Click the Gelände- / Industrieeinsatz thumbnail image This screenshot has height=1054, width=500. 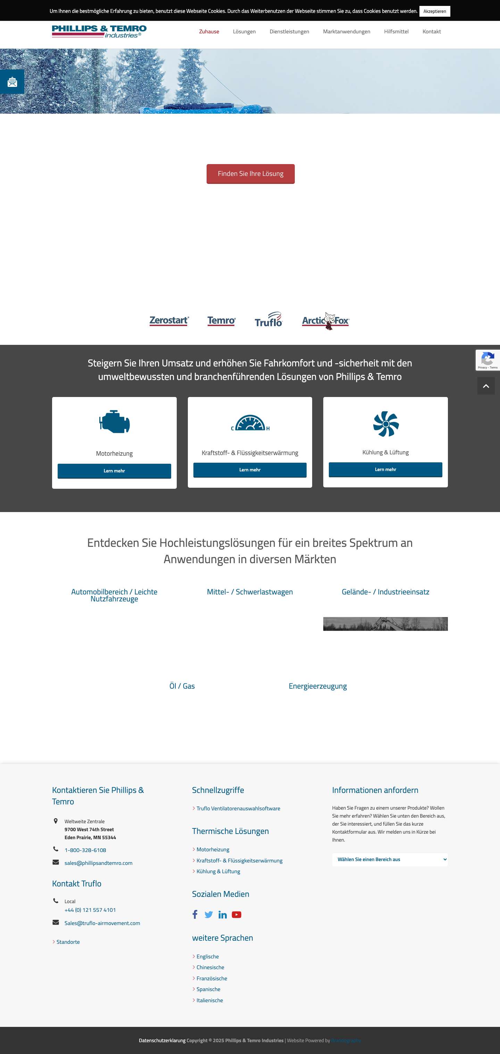point(385,624)
